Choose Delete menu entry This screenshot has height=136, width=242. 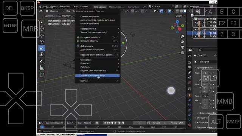pos(97,80)
